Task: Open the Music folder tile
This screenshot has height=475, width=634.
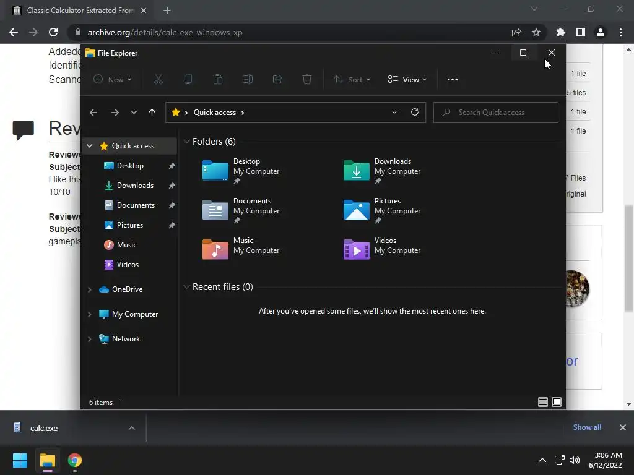Action: [241, 249]
